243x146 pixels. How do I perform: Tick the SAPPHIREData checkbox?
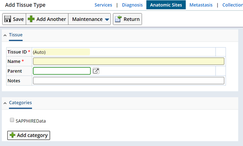pyautogui.click(x=12, y=120)
